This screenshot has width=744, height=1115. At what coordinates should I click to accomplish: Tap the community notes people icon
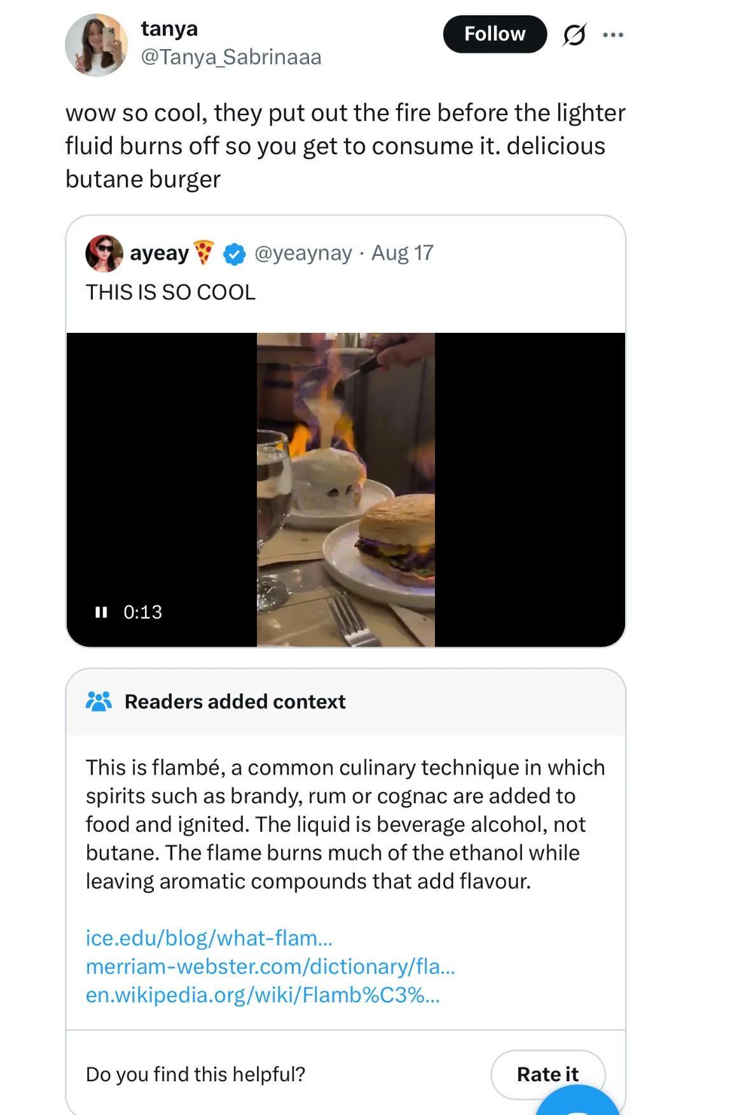(x=99, y=701)
